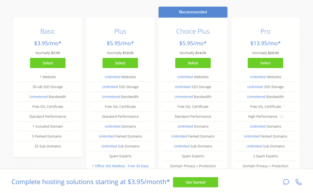Click Unlimited Websites link in Plus plan

point(112,77)
